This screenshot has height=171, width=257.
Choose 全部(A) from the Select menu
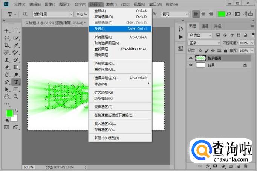tap(120, 11)
